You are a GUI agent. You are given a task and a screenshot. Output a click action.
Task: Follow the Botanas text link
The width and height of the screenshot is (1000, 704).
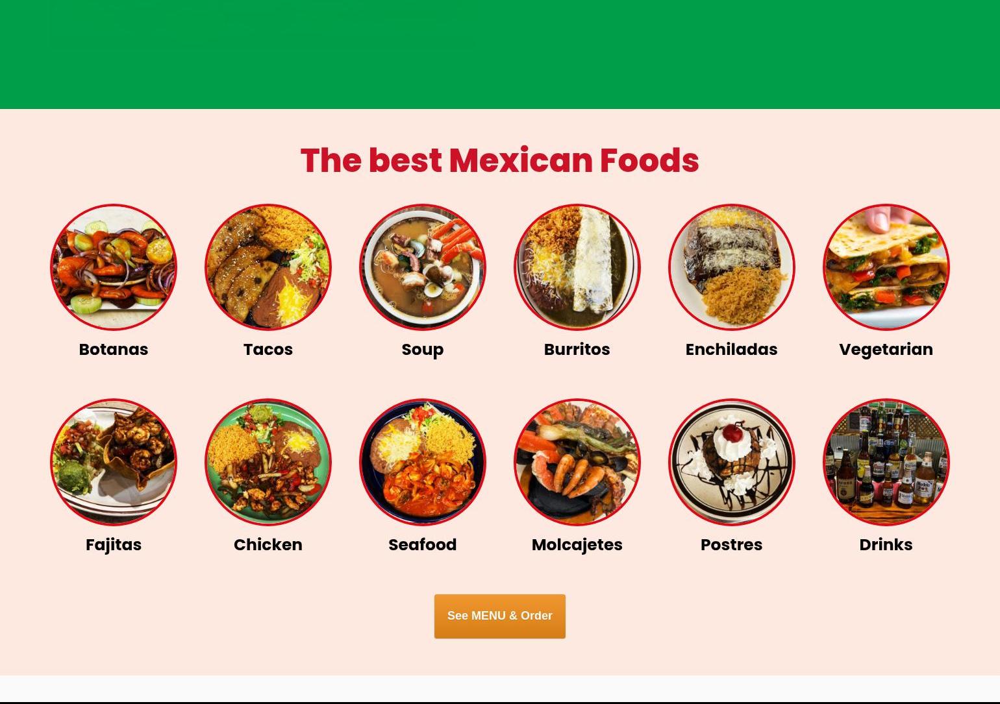coord(114,349)
